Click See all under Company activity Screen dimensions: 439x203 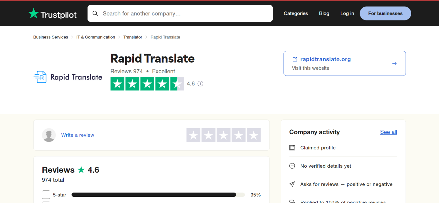388,132
